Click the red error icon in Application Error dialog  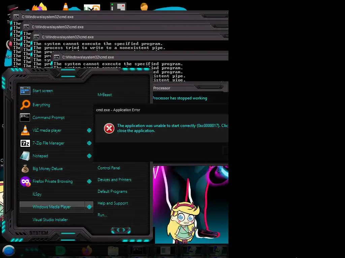(x=109, y=128)
